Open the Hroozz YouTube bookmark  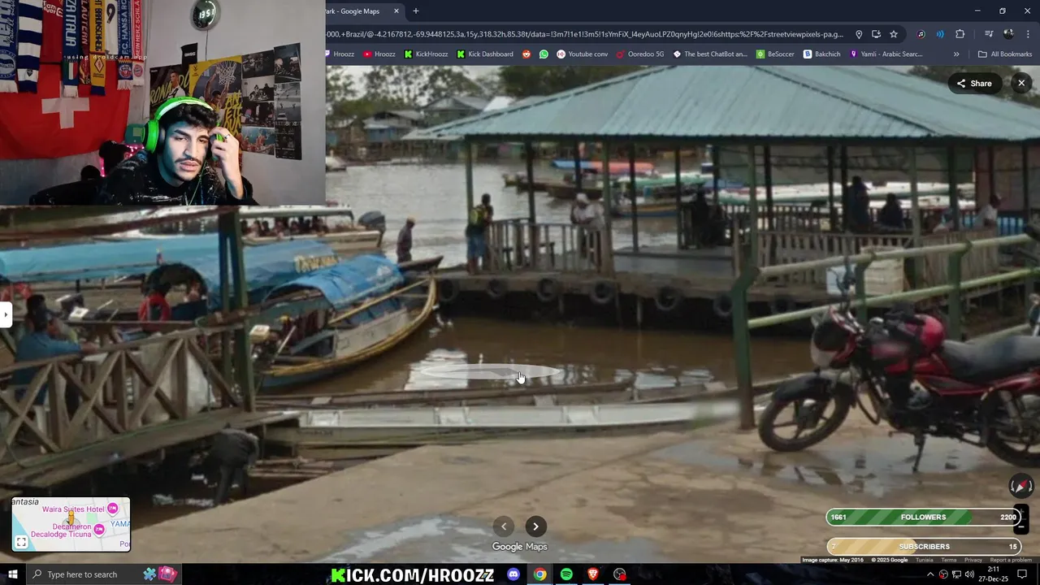(x=379, y=54)
